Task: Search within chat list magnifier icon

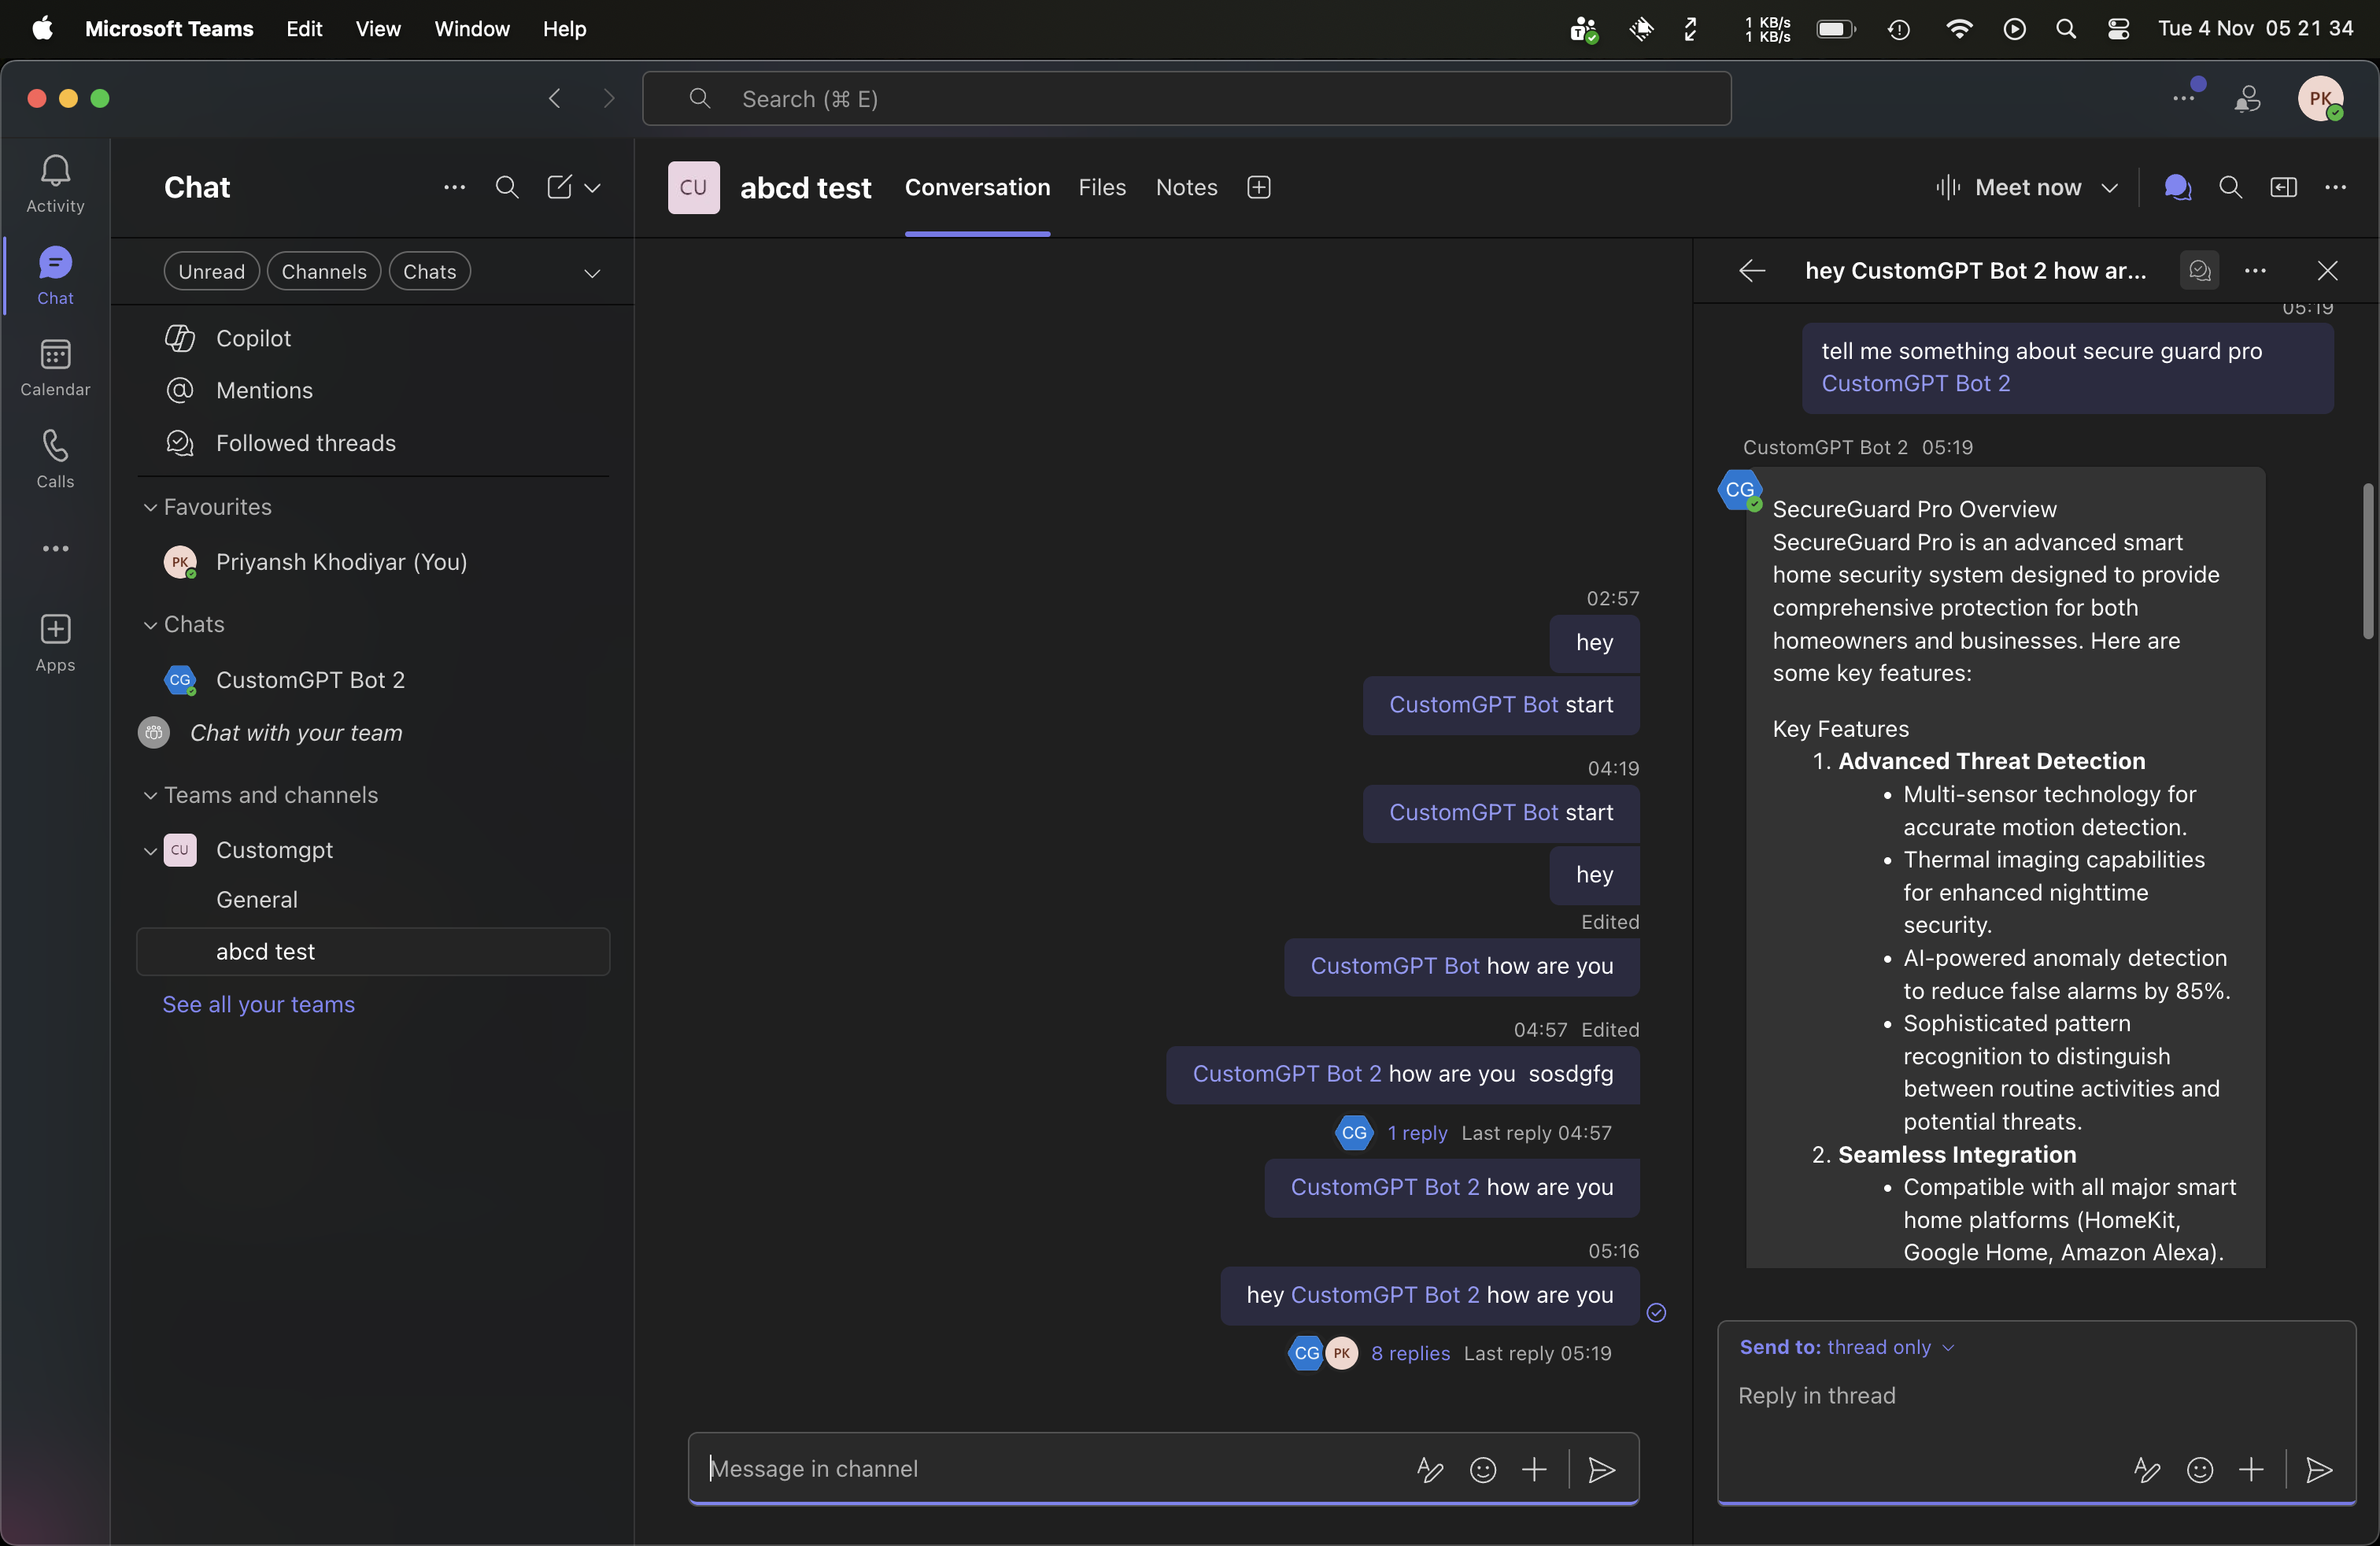Action: pos(507,187)
